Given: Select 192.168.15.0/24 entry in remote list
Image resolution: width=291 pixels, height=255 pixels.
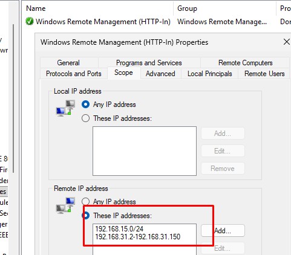Looking at the screenshot, I should click(119, 229).
